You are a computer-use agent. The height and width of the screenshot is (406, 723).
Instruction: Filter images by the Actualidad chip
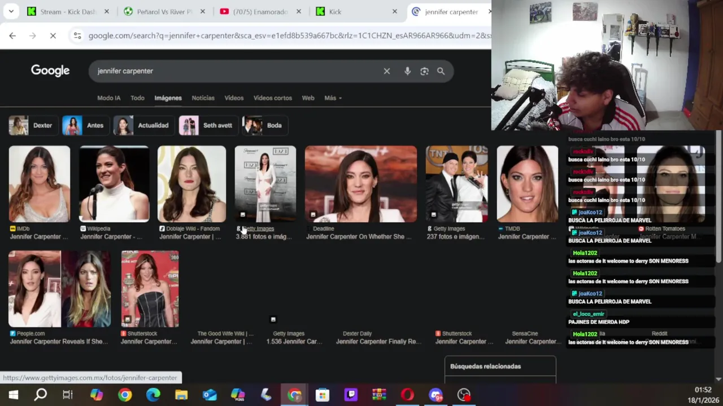tap(143, 125)
